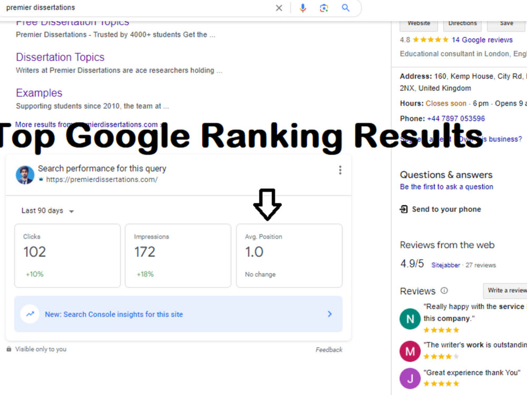The image size is (527, 395).
Task: Start voice search with the microphone icon
Action: tap(302, 8)
